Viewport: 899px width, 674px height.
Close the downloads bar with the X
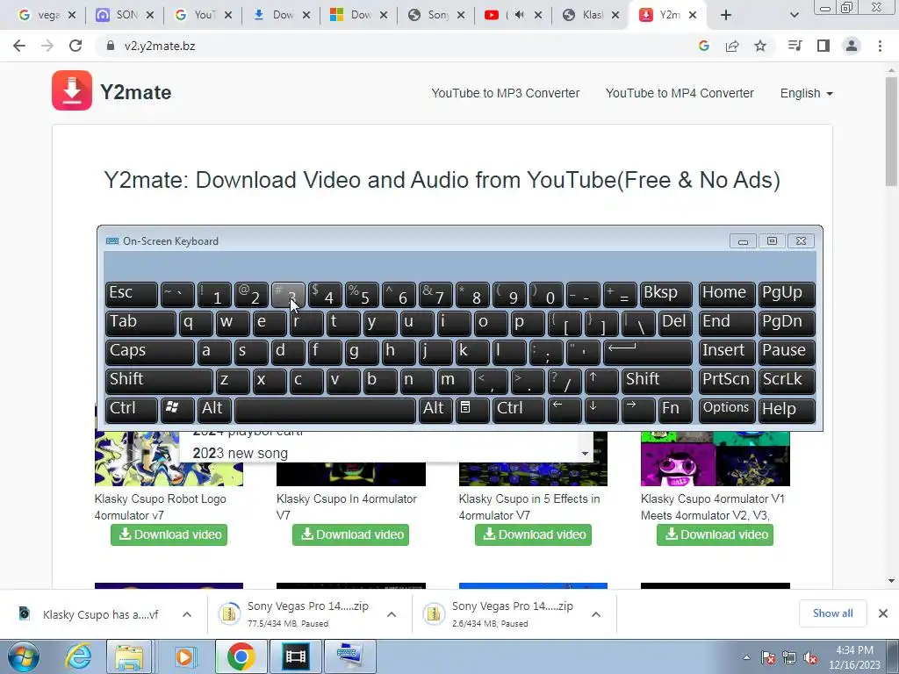click(883, 613)
